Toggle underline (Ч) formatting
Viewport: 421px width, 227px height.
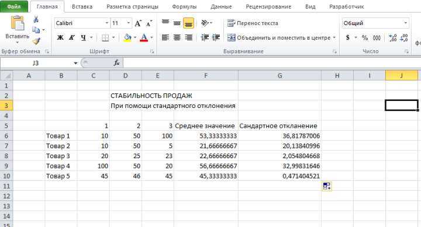point(84,37)
